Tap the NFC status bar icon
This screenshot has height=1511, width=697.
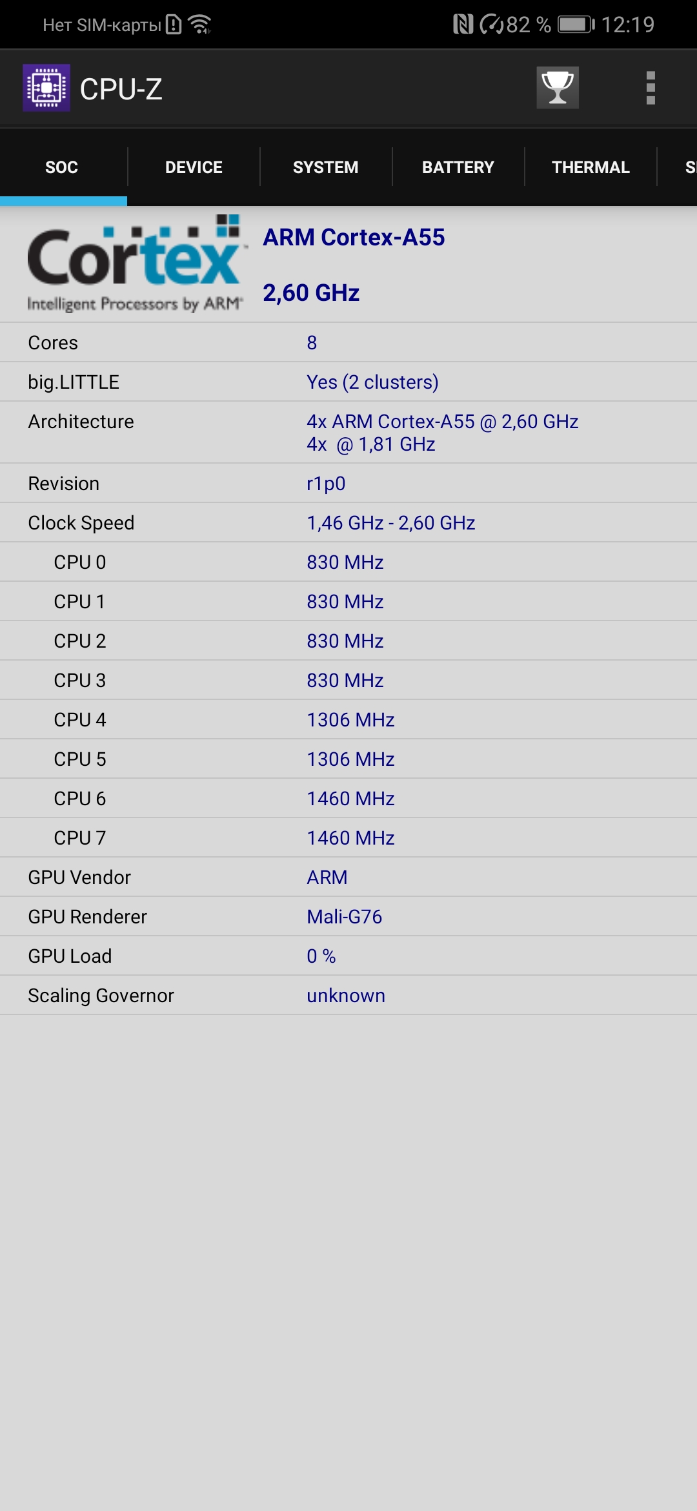[x=463, y=25]
